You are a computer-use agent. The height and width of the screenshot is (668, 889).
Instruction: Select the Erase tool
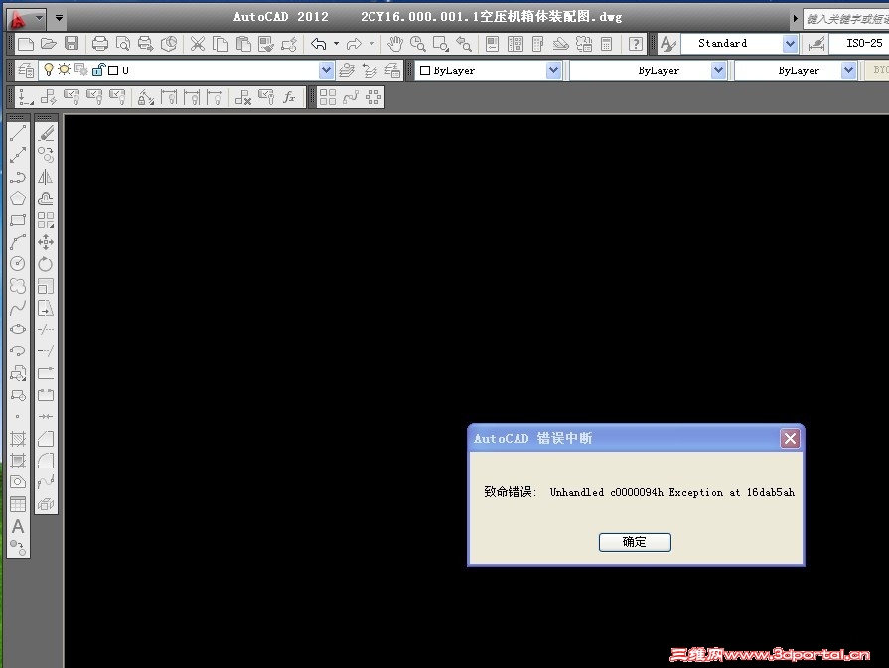(46, 133)
